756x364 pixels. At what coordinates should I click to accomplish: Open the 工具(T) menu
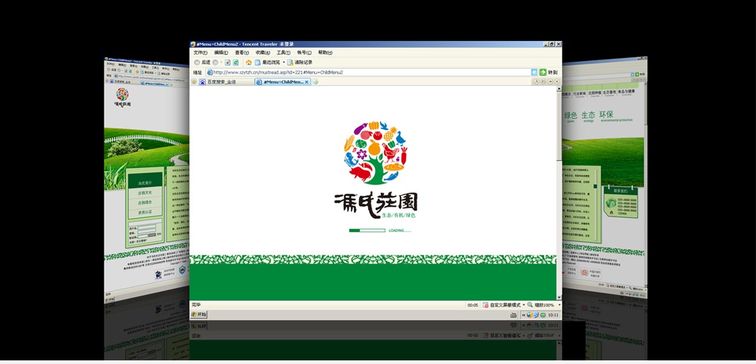pos(283,53)
